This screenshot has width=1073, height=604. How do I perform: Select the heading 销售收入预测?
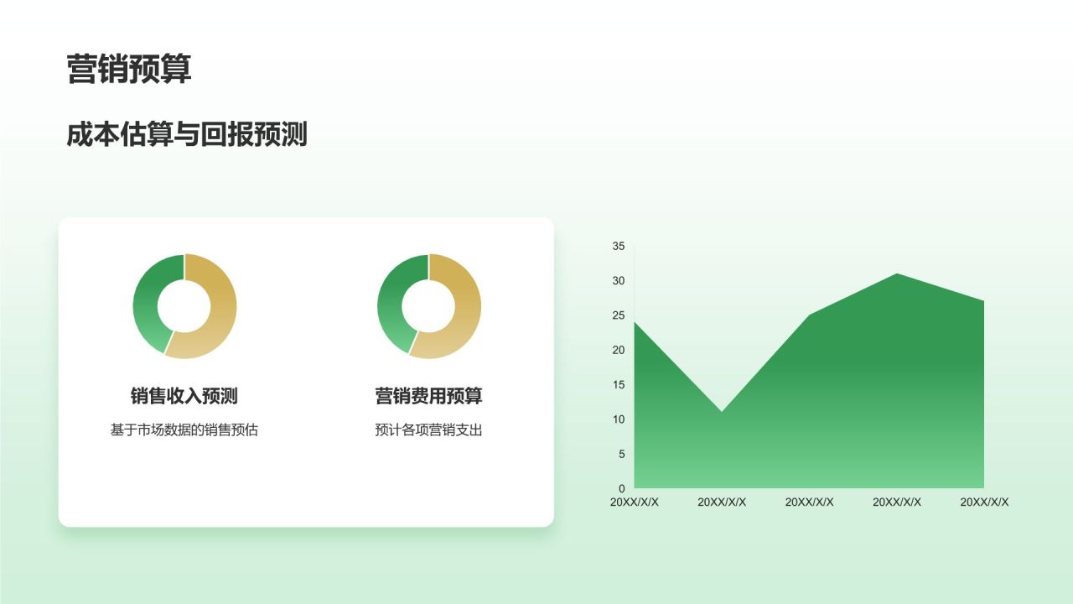[x=184, y=396]
